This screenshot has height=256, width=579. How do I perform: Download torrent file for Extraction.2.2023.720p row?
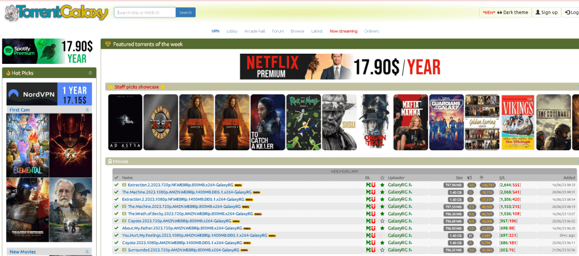(x=368, y=185)
